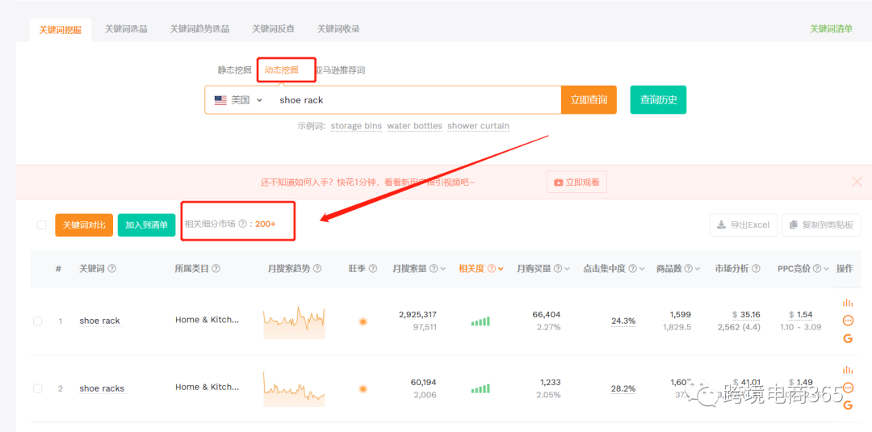The width and height of the screenshot is (872, 432).
Task: Open shoe rack search trend chart
Action: pyautogui.click(x=294, y=322)
